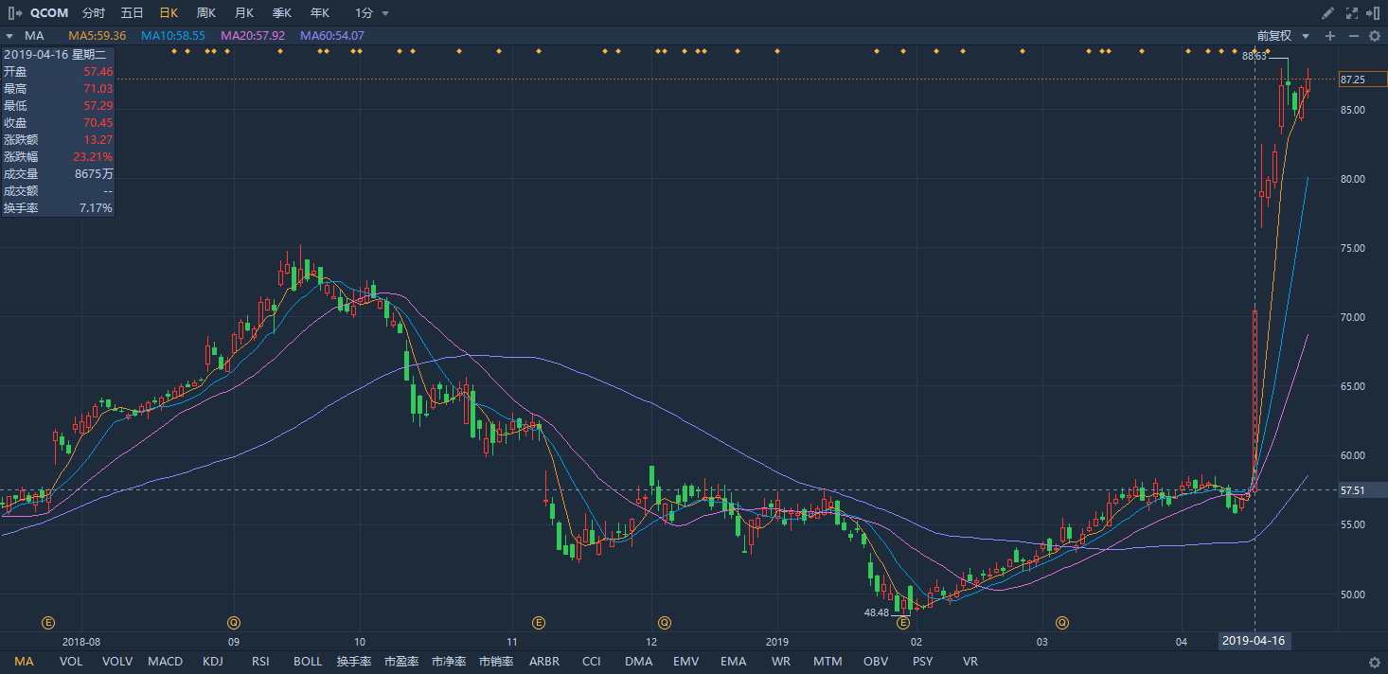
Task: Collapse the MA indicator legend arrow
Action: (9, 36)
